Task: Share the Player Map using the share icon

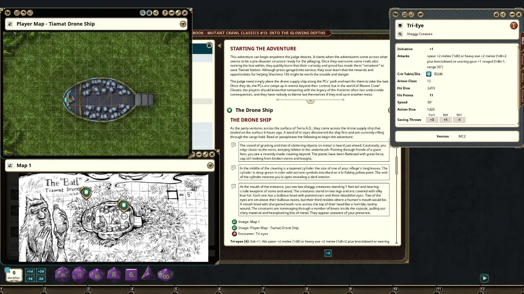Action: click(x=156, y=13)
